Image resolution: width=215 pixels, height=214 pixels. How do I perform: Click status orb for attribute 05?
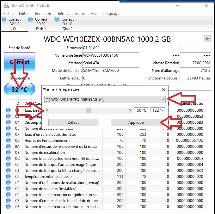coord(8,128)
